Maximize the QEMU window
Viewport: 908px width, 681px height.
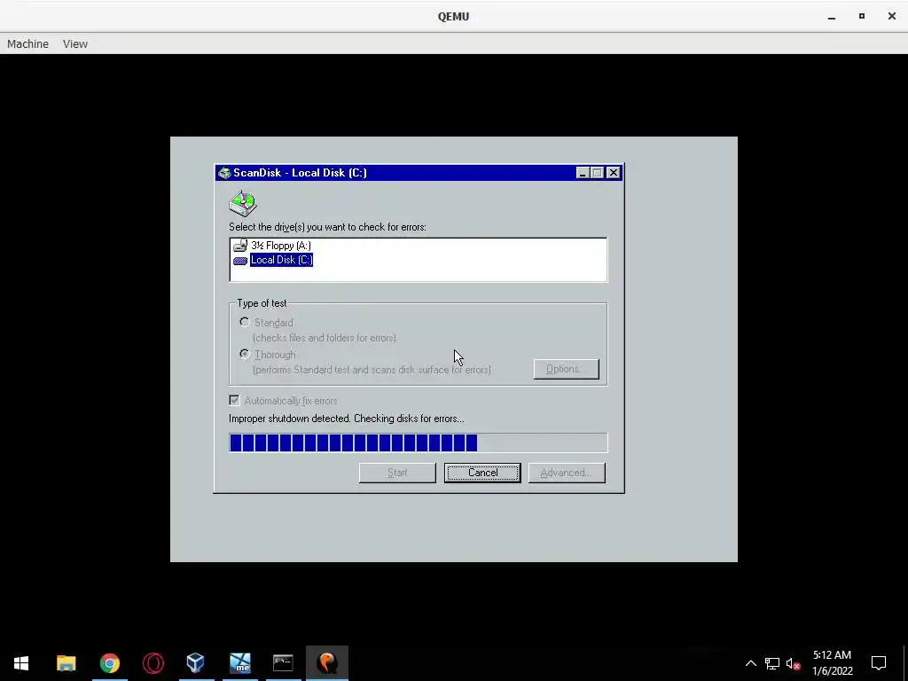point(862,16)
